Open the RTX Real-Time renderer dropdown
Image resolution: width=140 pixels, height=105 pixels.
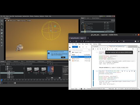22,21
